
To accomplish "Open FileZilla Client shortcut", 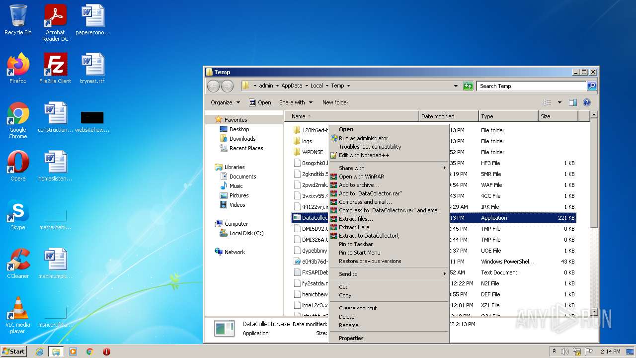I will coord(55,69).
